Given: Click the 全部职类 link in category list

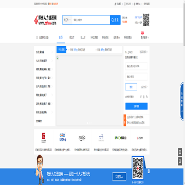Looking at the screenshot, I should [39, 121].
